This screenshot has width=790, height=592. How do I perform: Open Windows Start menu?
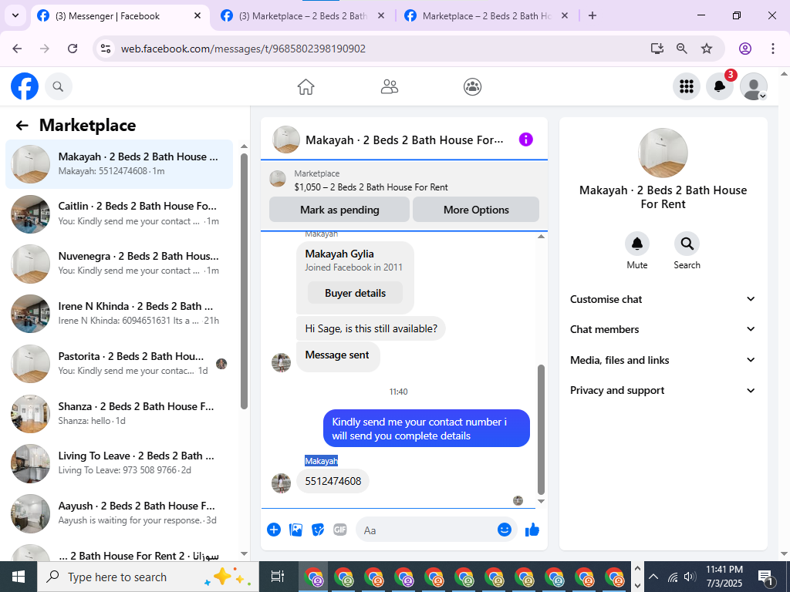[19, 577]
